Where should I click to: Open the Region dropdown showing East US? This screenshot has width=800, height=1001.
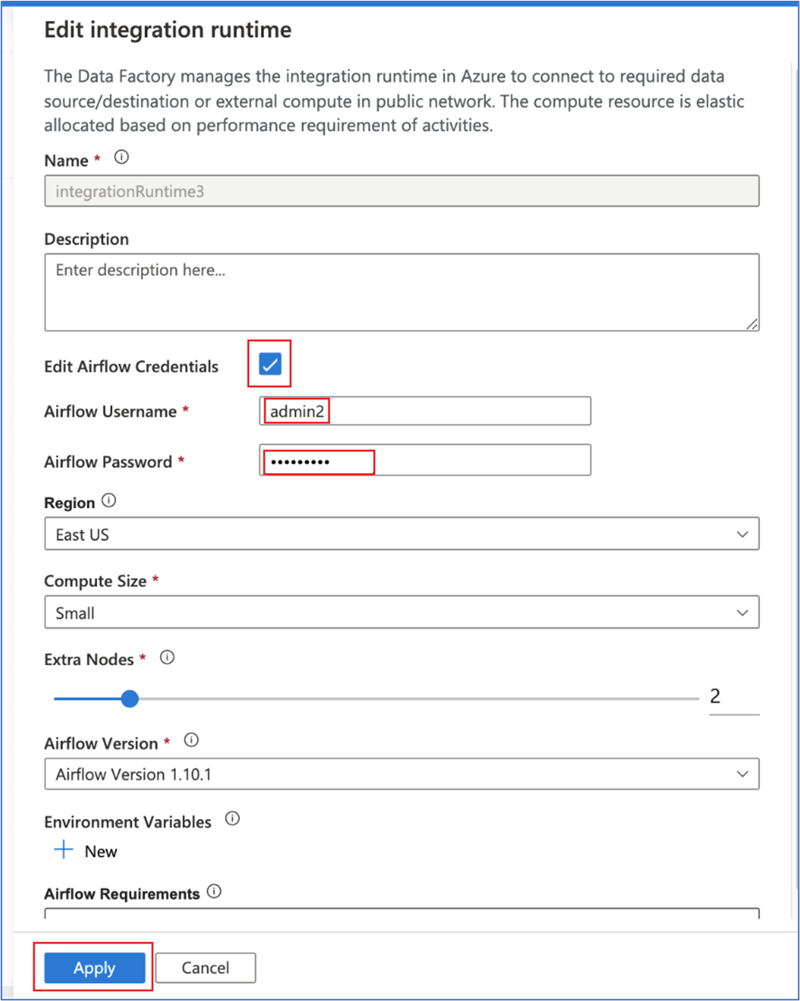(x=402, y=534)
